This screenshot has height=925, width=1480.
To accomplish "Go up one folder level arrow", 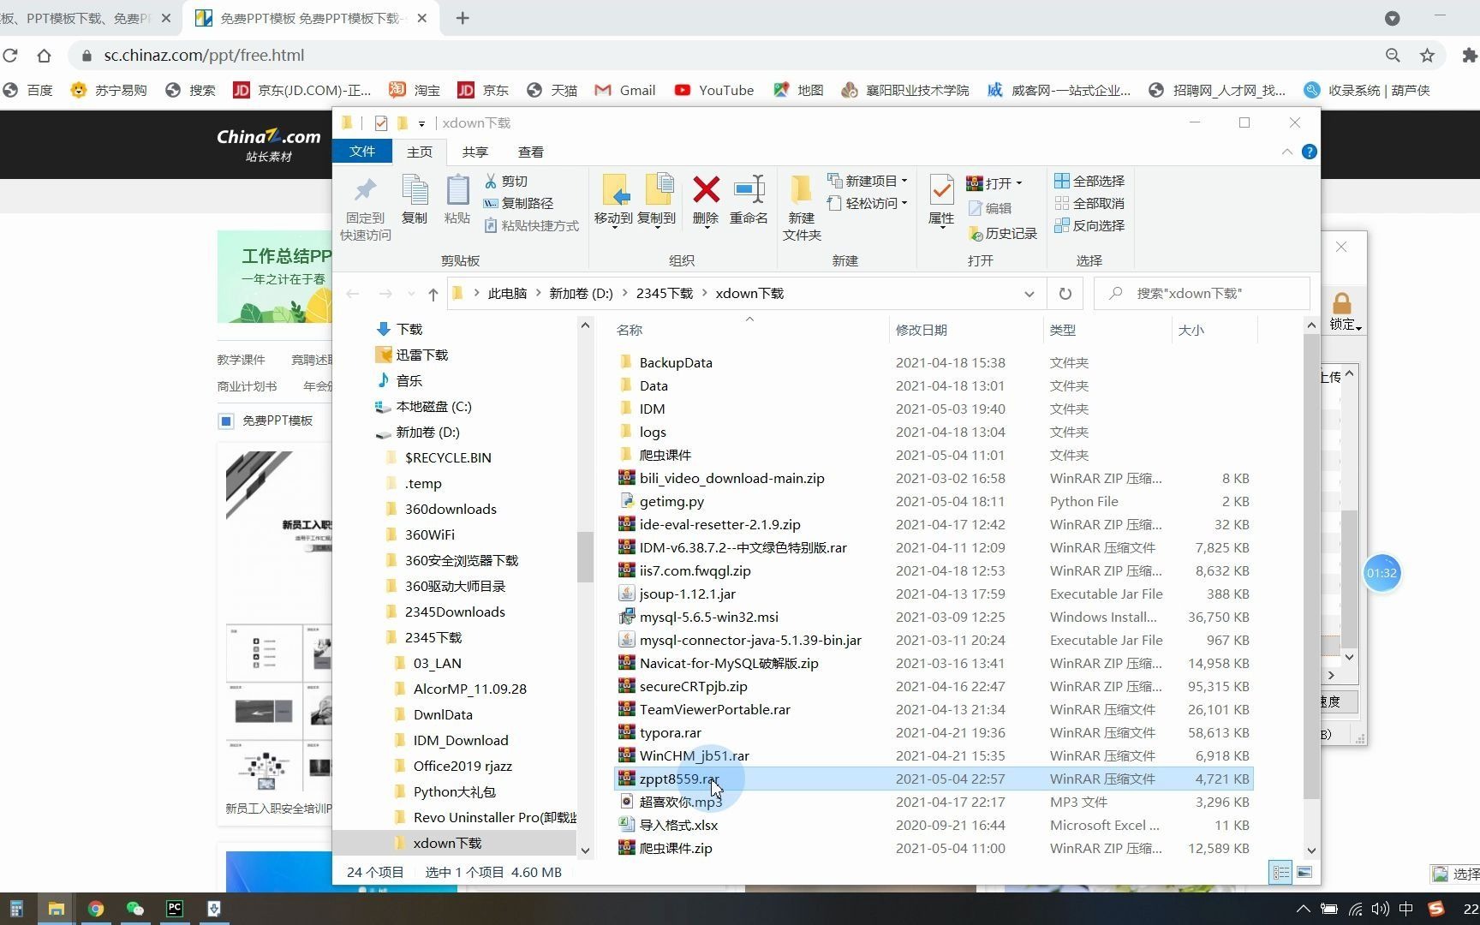I will 433,294.
